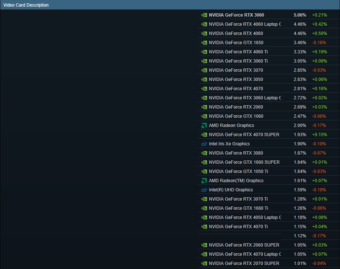Image resolution: width=340 pixels, height=269 pixels.
Task: Click NVIDIA icon beside GTX 1050 Ti
Action: pos(204,171)
